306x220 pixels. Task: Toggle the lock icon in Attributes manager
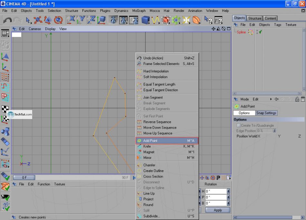pos(297,99)
